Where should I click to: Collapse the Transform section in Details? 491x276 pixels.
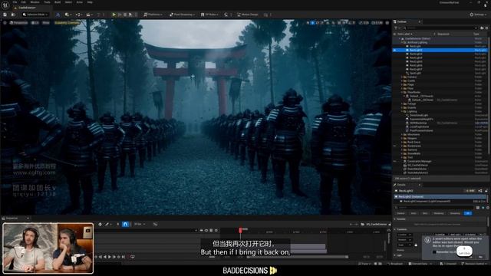pos(395,229)
